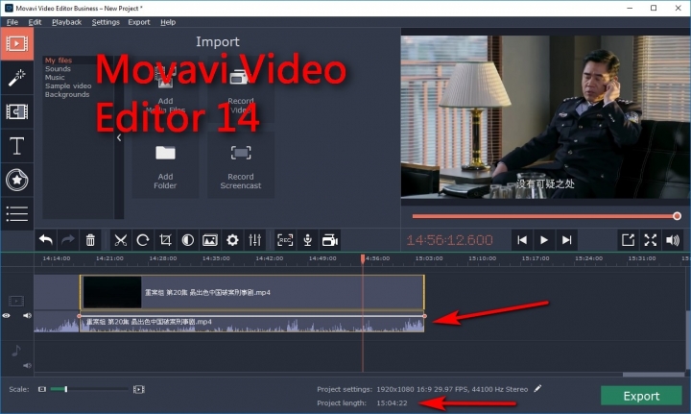Open the Import media tab icon
The image size is (691, 414).
pyautogui.click(x=16, y=43)
